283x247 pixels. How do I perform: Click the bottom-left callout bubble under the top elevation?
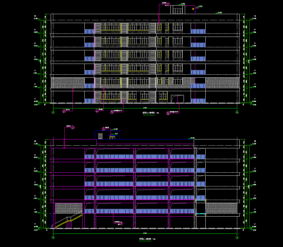(x=64, y=111)
